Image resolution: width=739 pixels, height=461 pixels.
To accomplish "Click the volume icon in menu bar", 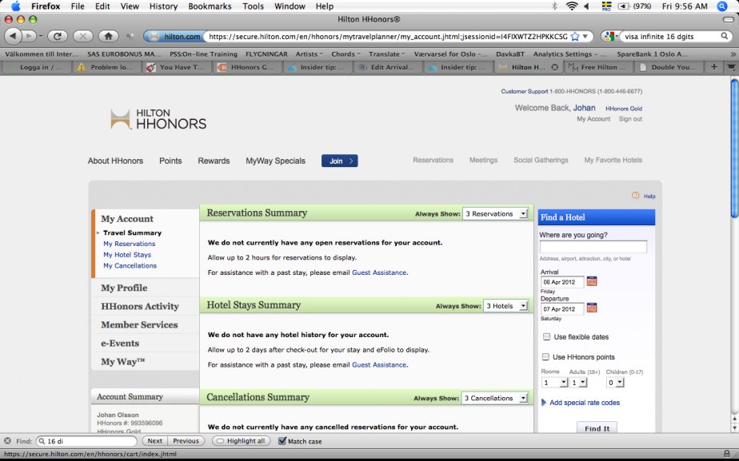I will click(x=587, y=6).
